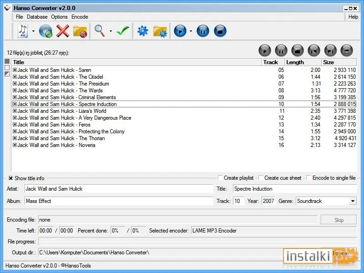Click the Artist input field

(119, 189)
